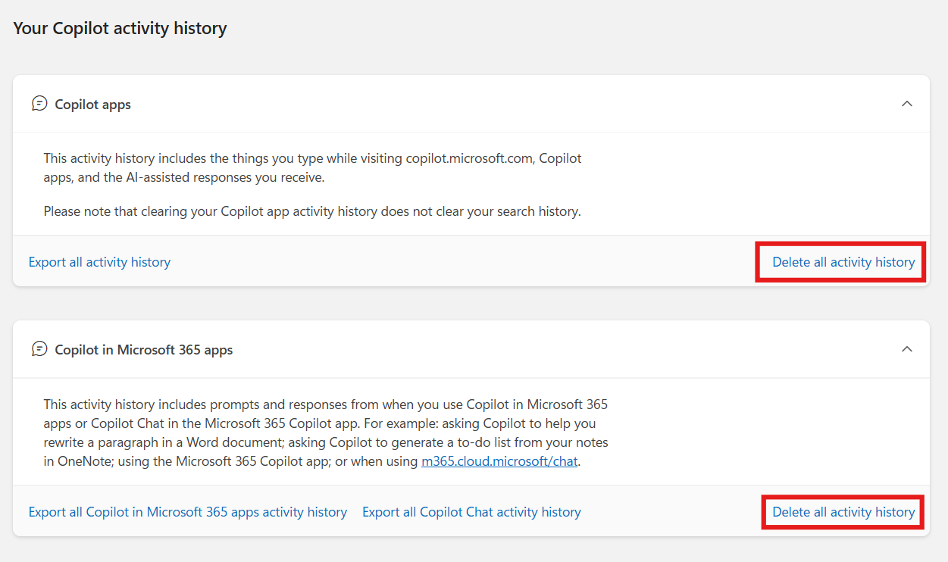The image size is (948, 562).
Task: Delete all activity history for Copilot apps
Action: coord(843,262)
